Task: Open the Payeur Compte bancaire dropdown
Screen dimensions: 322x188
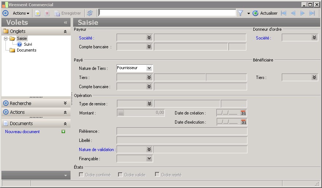Action: [x=149, y=46]
